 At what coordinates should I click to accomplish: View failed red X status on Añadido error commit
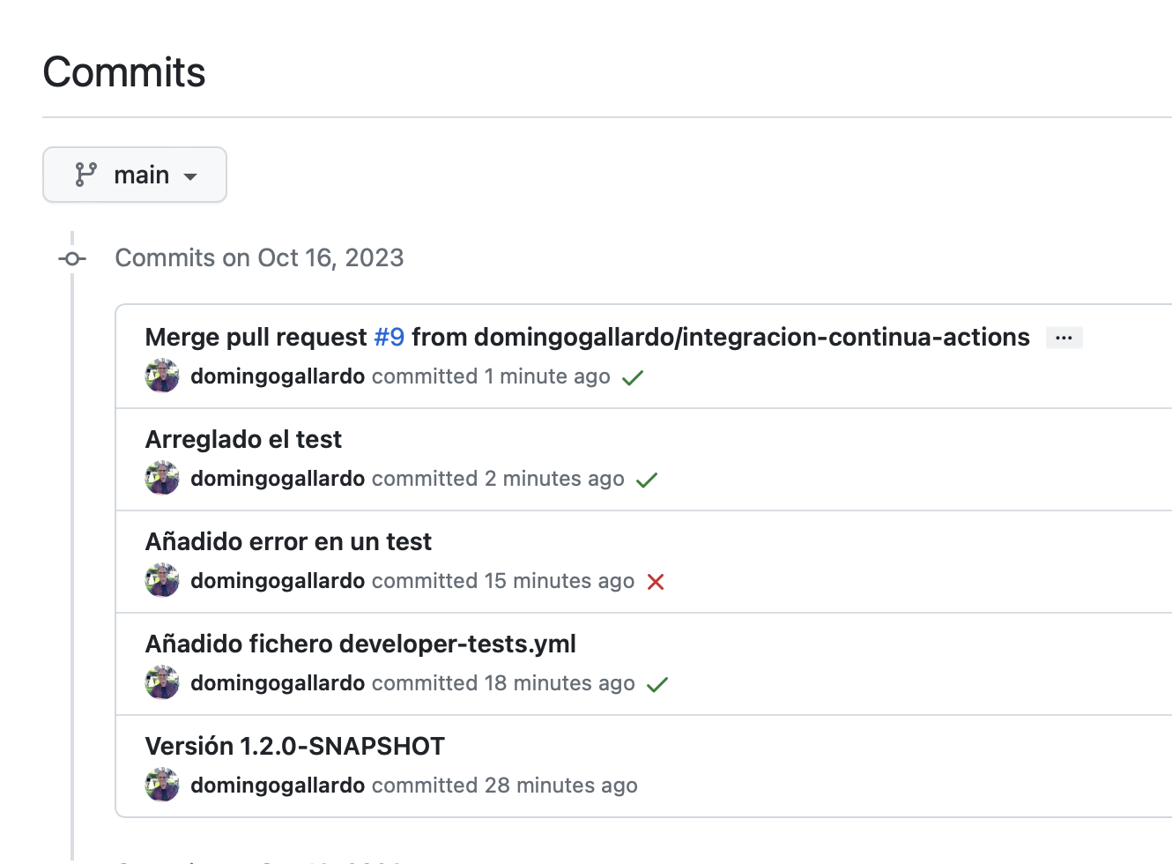[x=656, y=582]
